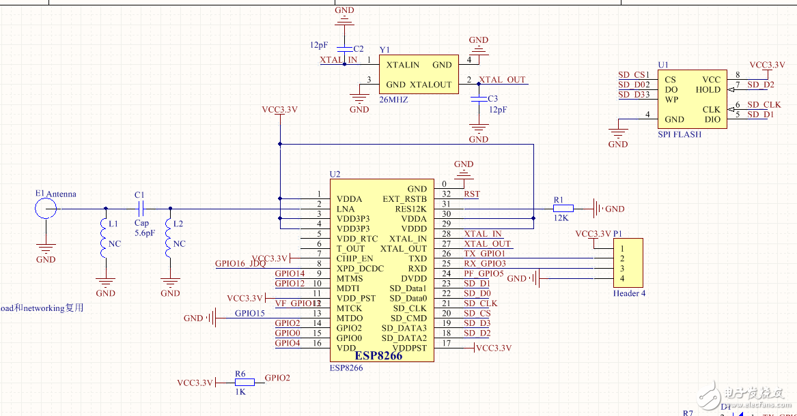Click the GPIO14 net label
This screenshot has width=797, height=416.
pyautogui.click(x=290, y=273)
